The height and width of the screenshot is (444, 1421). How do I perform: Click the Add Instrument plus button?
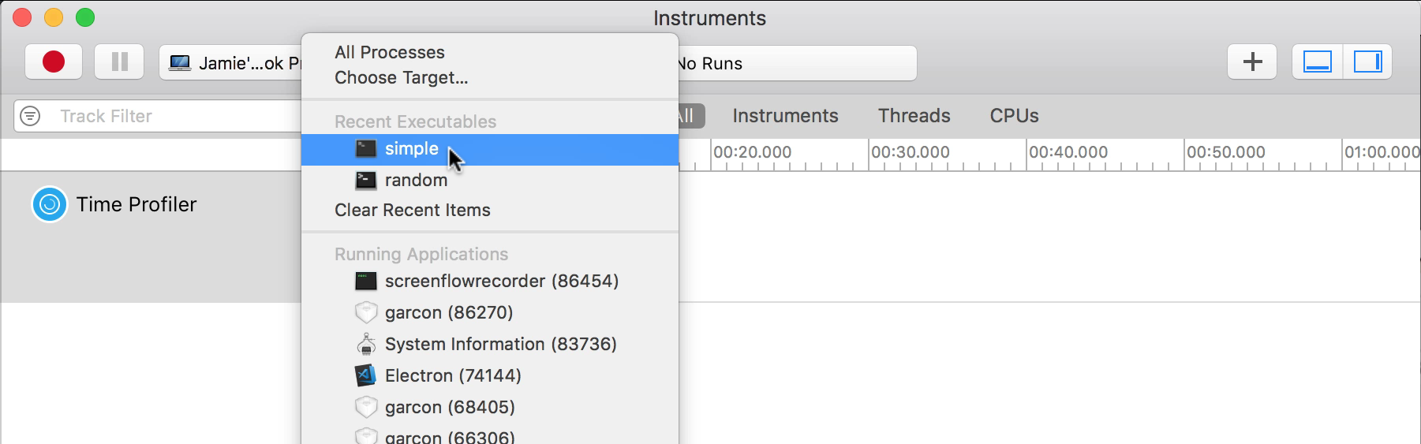tap(1252, 62)
